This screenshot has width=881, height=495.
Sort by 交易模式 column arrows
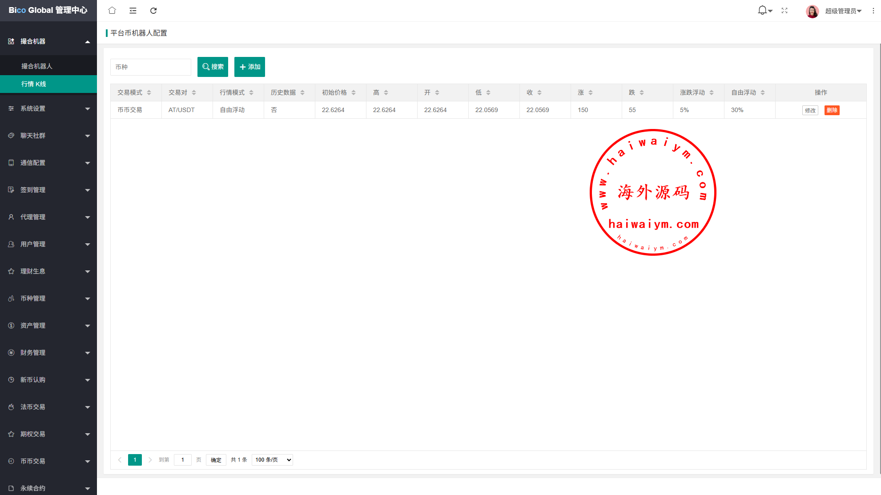pos(149,93)
